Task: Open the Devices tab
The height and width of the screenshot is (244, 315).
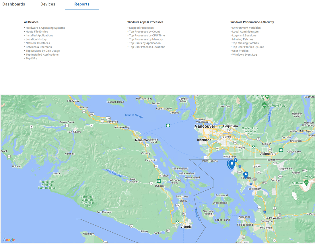Action: tap(48, 4)
